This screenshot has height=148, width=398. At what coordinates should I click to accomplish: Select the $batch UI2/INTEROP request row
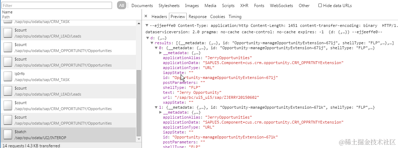pos(68,135)
